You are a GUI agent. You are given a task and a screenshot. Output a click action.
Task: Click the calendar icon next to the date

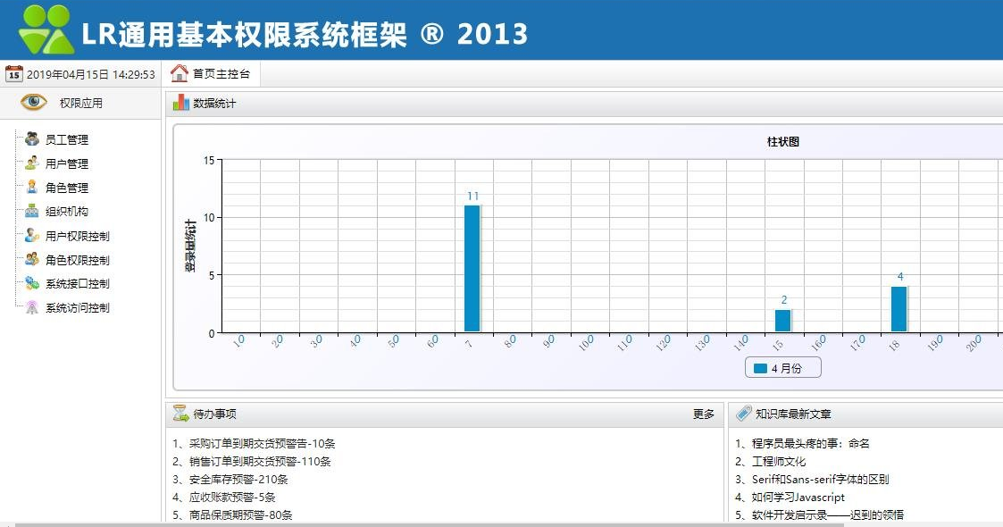14,73
